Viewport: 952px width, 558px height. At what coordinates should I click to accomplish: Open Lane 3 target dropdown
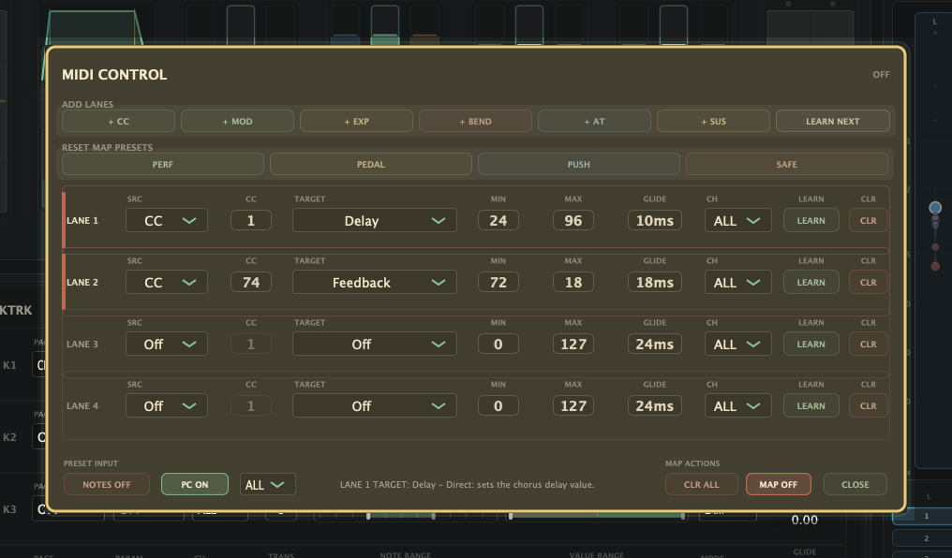[x=375, y=344]
